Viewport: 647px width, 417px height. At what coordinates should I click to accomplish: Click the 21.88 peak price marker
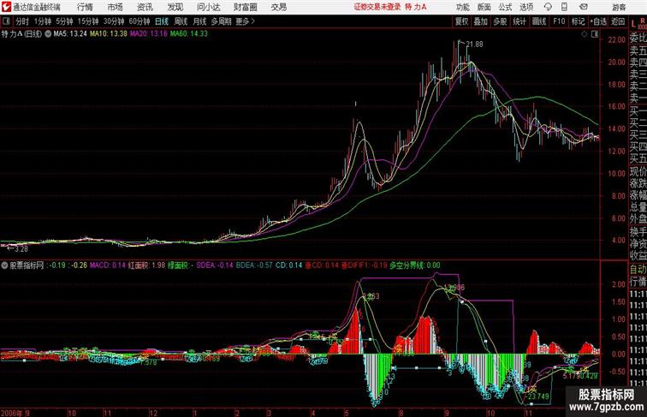tap(474, 45)
